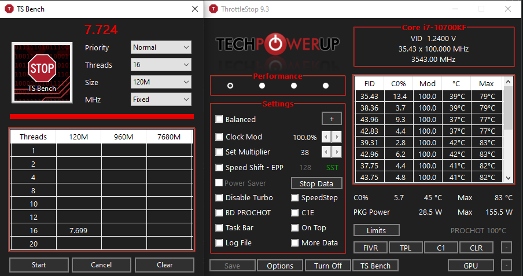The image size is (523, 276).
Task: Click the 7.724 benchmark time readout
Action: tap(101, 30)
